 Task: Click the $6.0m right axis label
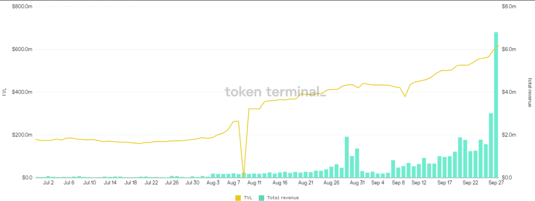click(x=509, y=49)
